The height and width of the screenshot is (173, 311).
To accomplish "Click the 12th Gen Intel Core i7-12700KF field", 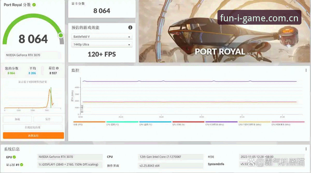I will tap(171, 157).
